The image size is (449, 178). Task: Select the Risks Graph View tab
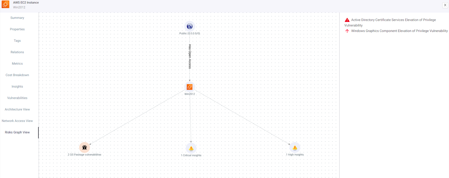[17, 133]
